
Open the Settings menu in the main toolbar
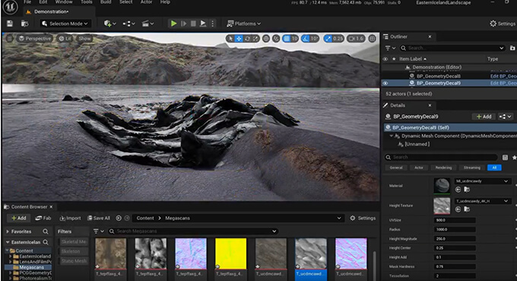click(502, 24)
